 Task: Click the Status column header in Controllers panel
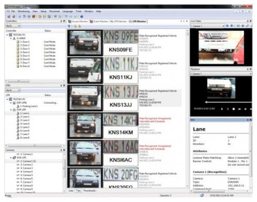pyautogui.click(x=48, y=31)
